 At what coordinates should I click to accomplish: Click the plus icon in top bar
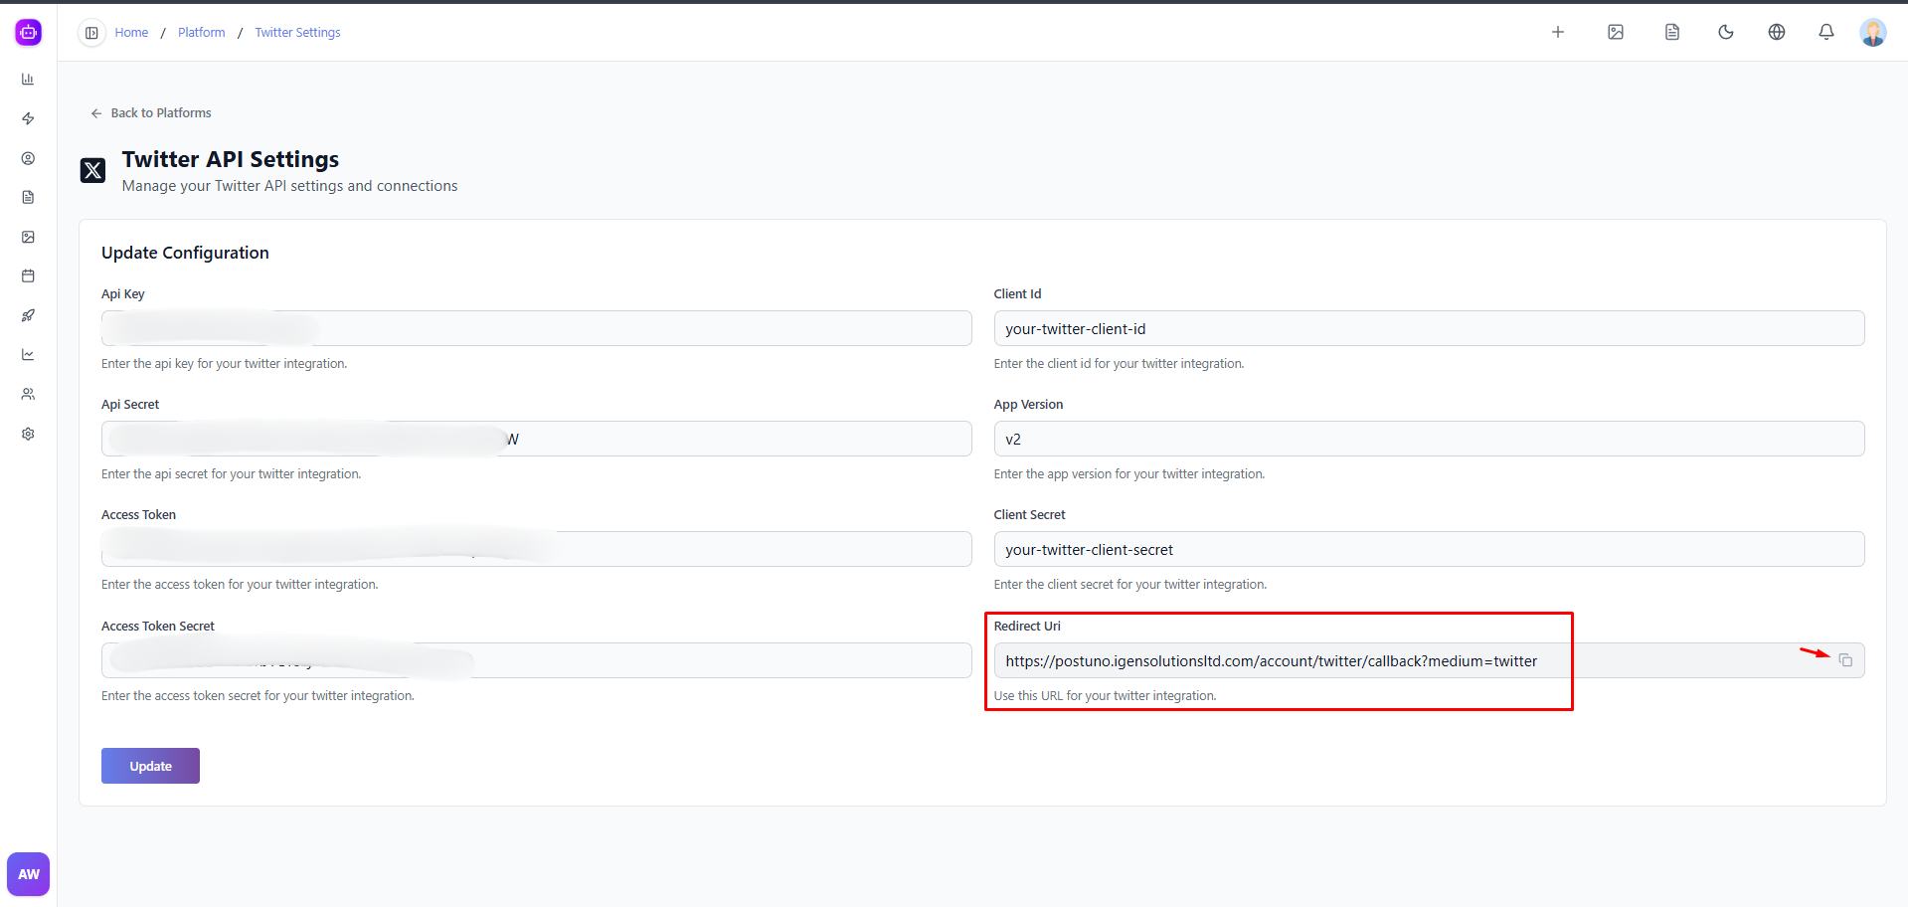click(1558, 32)
